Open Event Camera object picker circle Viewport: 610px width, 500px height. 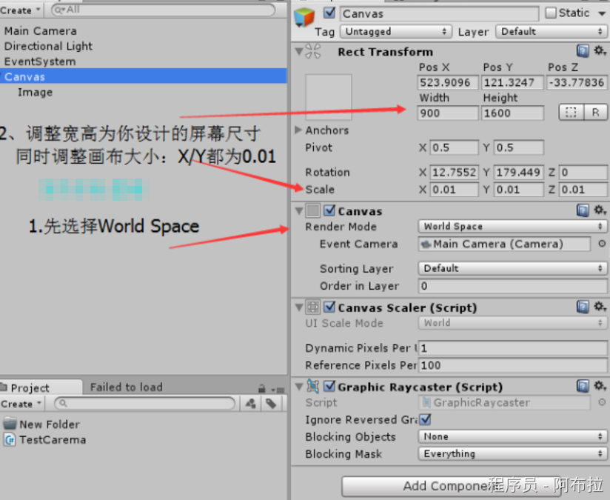coord(601,244)
